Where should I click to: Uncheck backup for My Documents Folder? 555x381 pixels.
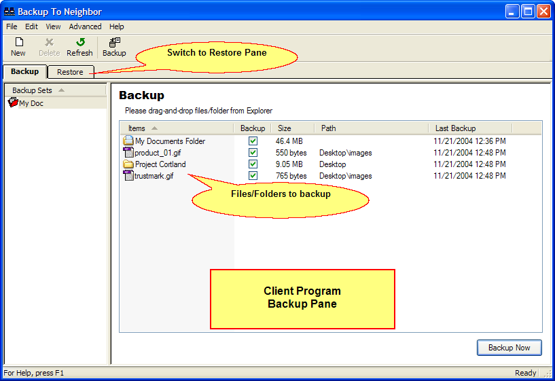[x=253, y=141]
